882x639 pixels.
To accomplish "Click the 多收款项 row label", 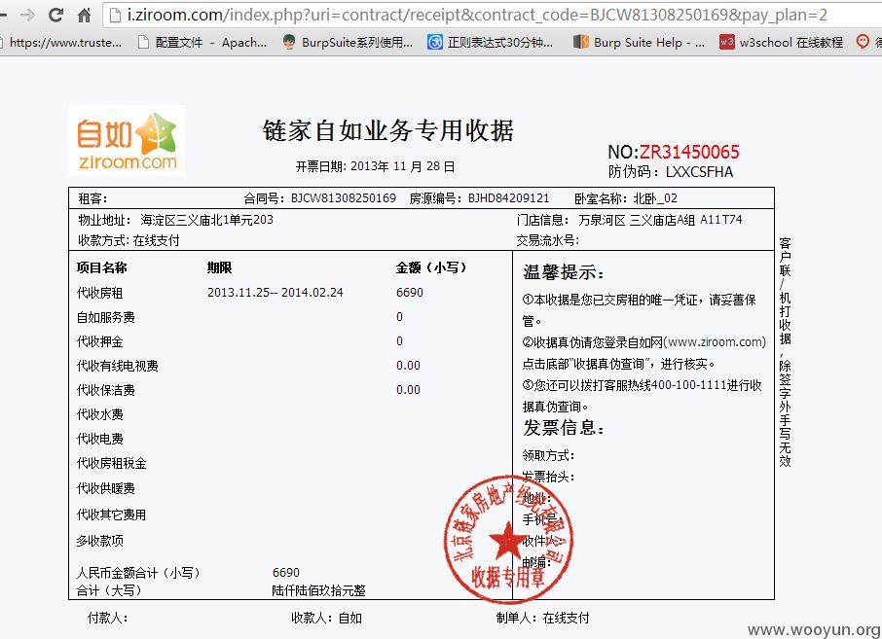I will coord(99,541).
